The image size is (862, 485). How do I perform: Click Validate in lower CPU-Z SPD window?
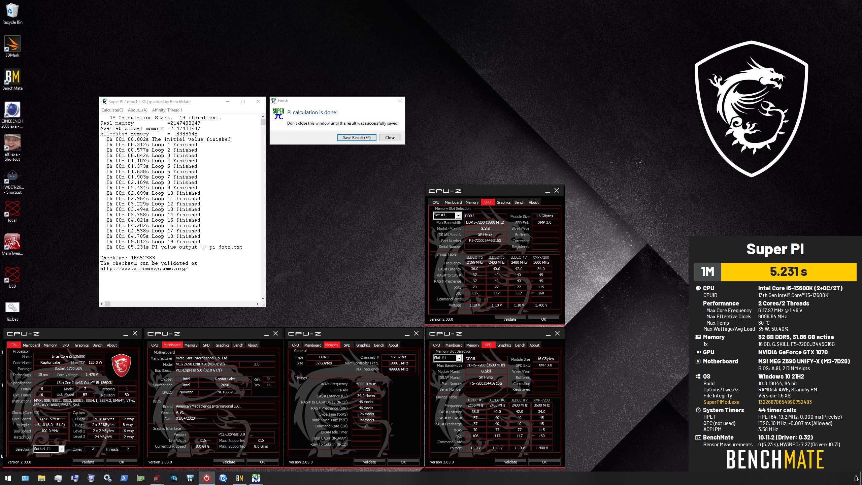[510, 462]
